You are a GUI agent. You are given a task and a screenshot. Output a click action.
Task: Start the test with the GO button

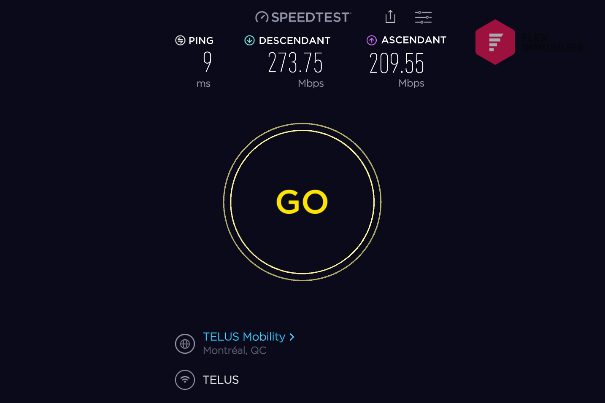click(x=302, y=202)
